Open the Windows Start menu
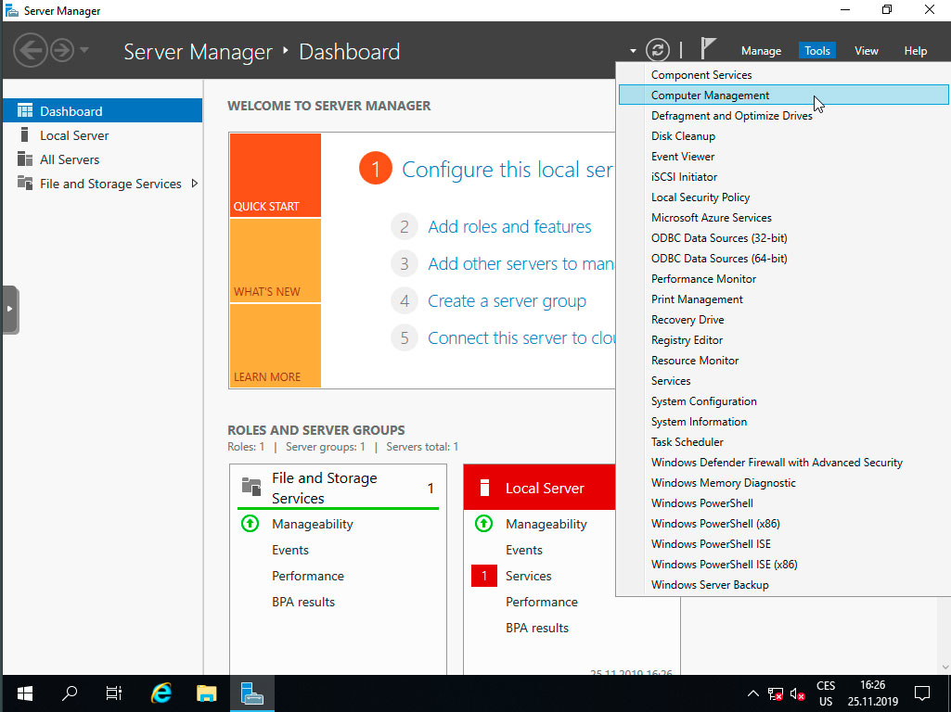Screen dimensions: 951x712 24,693
